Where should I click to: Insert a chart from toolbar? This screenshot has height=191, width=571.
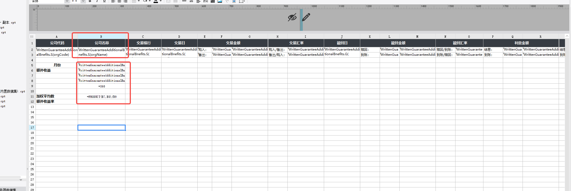[x=213, y=1]
